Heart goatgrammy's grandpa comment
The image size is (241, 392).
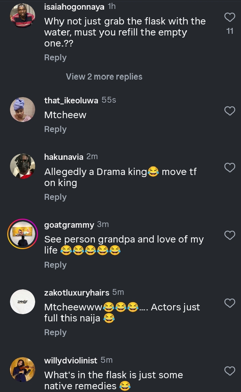tap(229, 235)
